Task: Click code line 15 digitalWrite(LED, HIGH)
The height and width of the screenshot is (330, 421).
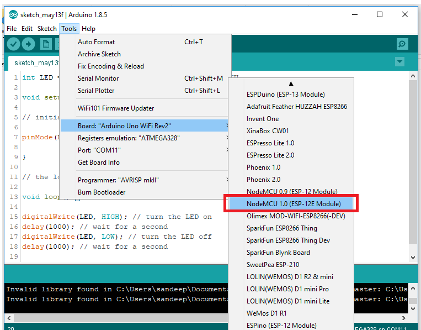Action: click(117, 217)
